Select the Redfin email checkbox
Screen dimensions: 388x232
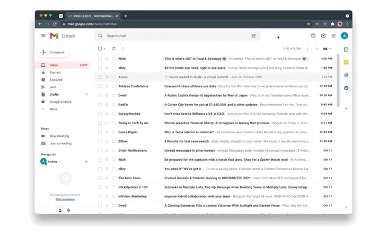(x=100, y=105)
